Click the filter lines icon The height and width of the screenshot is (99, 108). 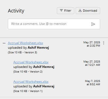61,11
